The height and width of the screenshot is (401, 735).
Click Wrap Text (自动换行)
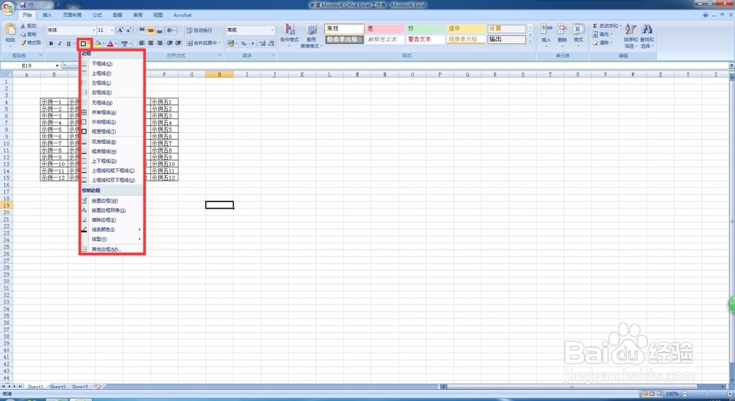pyautogui.click(x=199, y=30)
